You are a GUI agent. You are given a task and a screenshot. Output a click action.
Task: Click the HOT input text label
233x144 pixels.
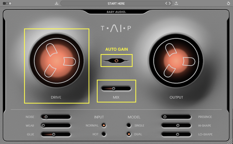[96, 134]
